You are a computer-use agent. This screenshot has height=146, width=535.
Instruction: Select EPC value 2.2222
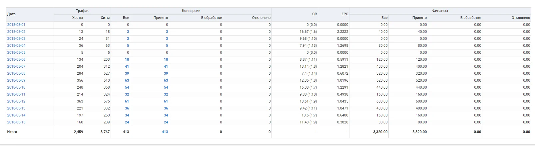(x=343, y=32)
